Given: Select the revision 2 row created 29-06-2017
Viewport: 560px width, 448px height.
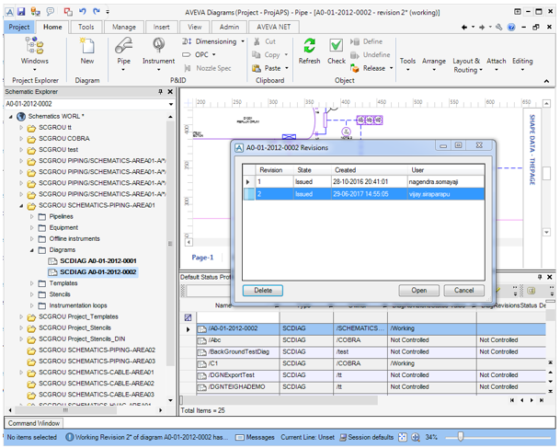Looking at the screenshot, I should coord(363,194).
